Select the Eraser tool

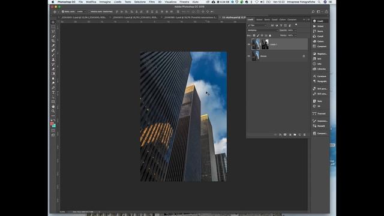[x=53, y=69]
